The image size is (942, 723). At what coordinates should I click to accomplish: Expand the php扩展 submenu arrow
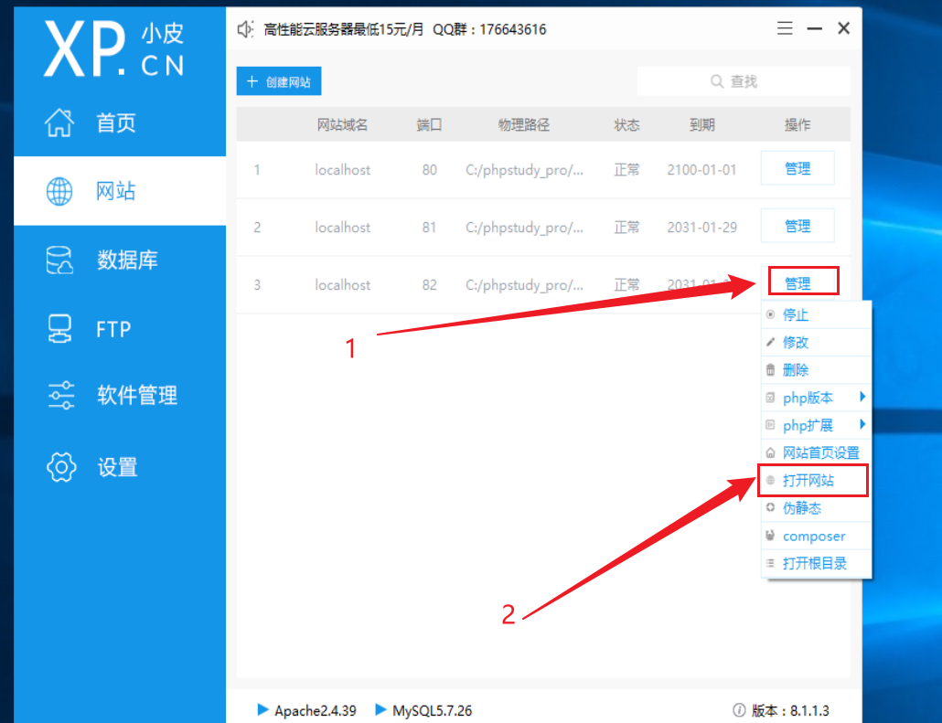point(862,424)
